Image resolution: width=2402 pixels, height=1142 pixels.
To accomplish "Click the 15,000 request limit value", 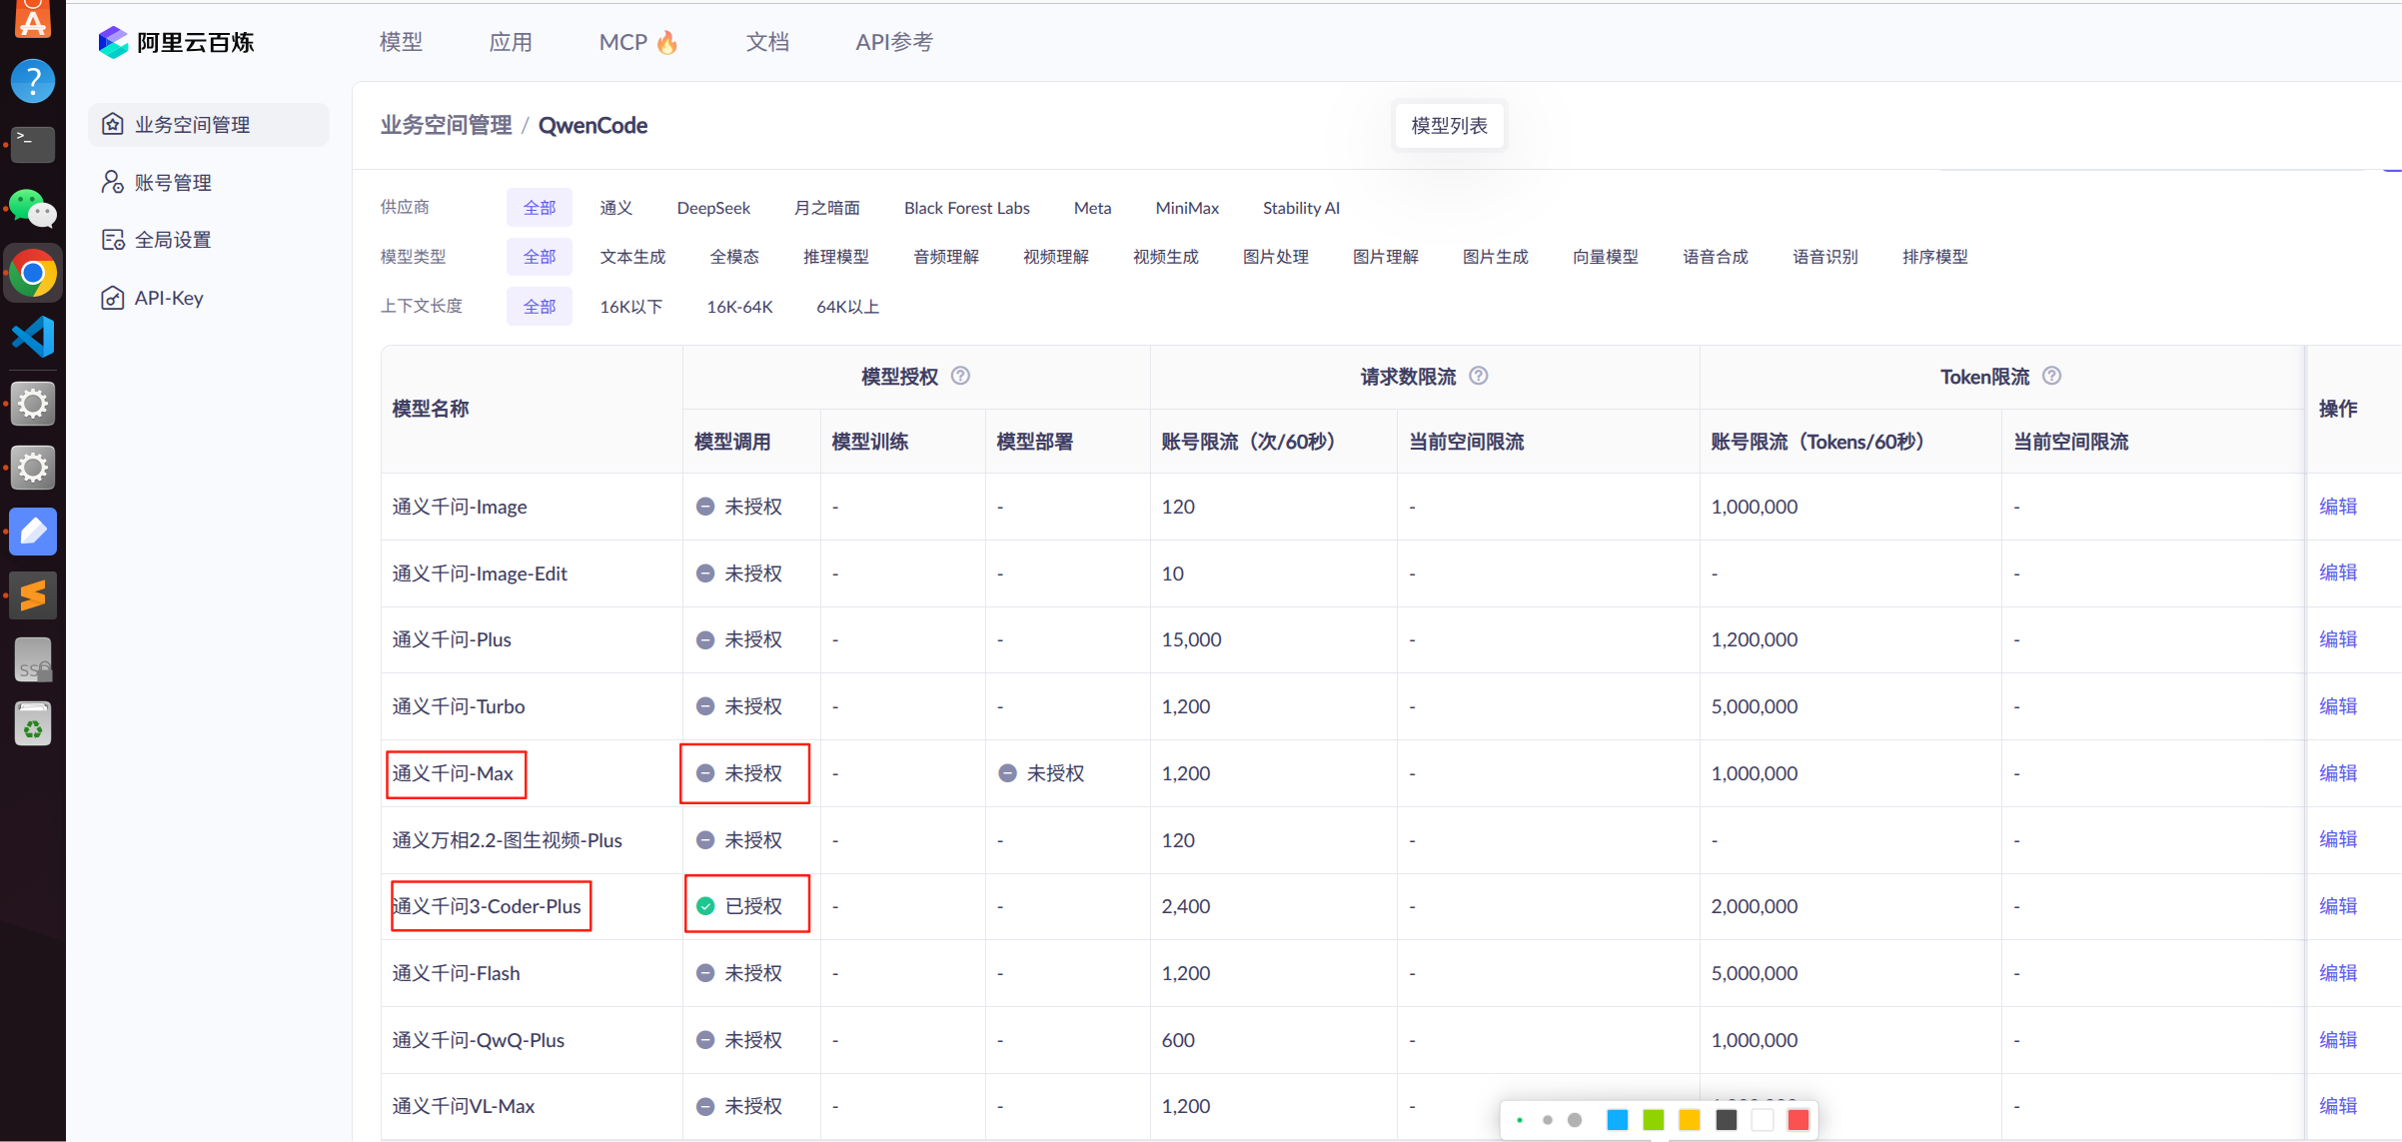I will pos(1191,639).
